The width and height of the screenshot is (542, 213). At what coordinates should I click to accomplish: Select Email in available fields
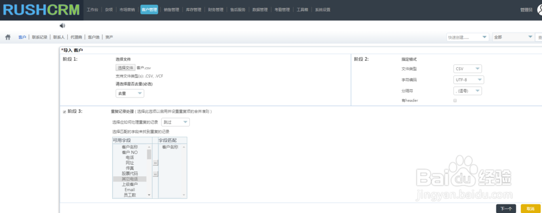(130, 190)
